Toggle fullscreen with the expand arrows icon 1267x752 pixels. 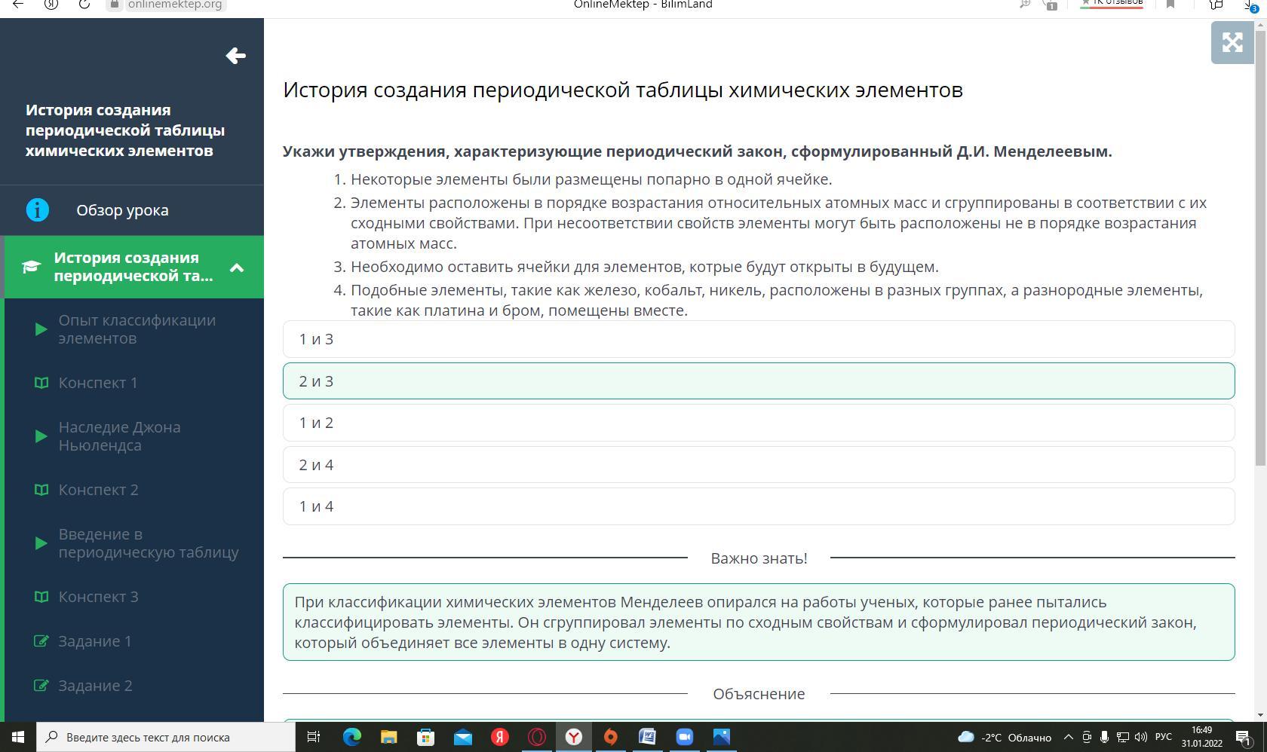(1232, 42)
